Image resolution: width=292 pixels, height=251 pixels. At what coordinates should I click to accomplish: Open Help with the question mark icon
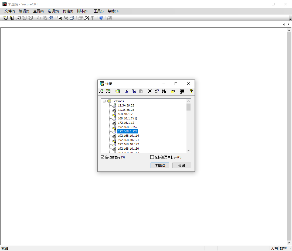pyautogui.click(x=191, y=91)
